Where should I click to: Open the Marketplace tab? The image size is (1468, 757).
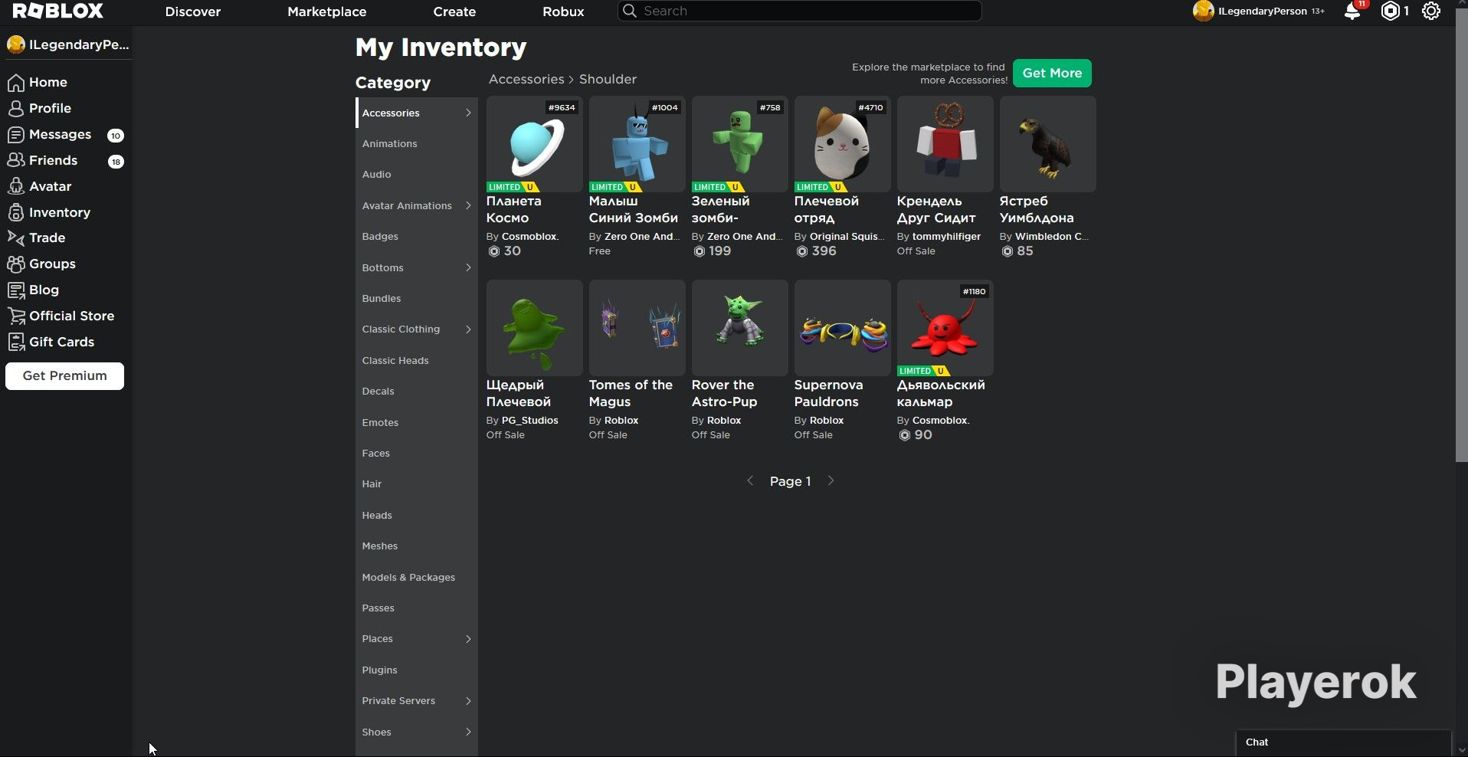(x=327, y=11)
